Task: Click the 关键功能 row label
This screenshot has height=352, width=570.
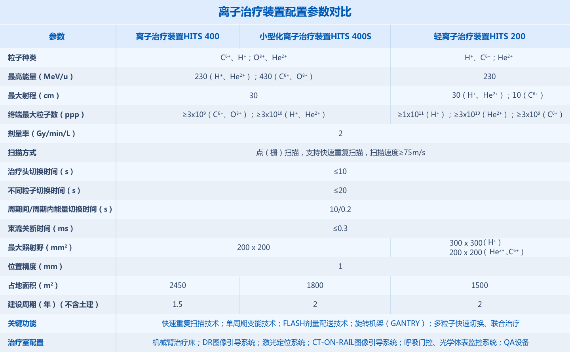Action: pyautogui.click(x=22, y=324)
